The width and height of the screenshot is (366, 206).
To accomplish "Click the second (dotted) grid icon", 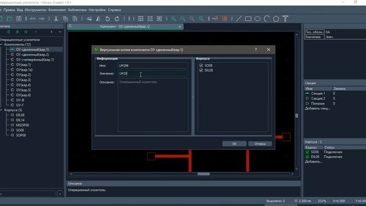I will pyautogui.click(x=150, y=19).
